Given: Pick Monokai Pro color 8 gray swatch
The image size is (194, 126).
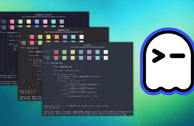Looking at the screenshot, I should [x=24, y=43].
